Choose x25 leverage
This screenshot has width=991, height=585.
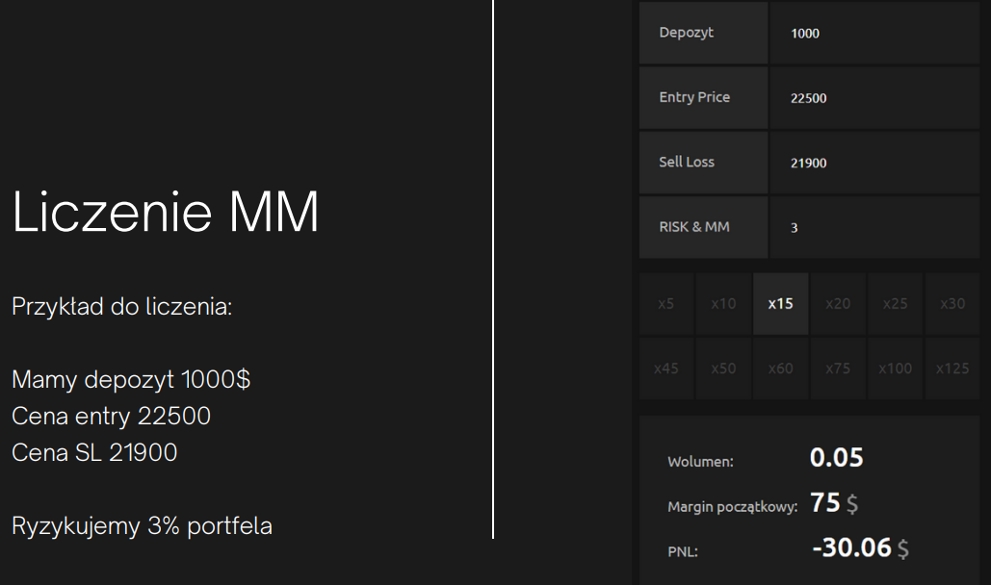coord(895,304)
